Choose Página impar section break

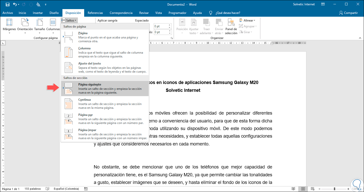click(x=105, y=134)
